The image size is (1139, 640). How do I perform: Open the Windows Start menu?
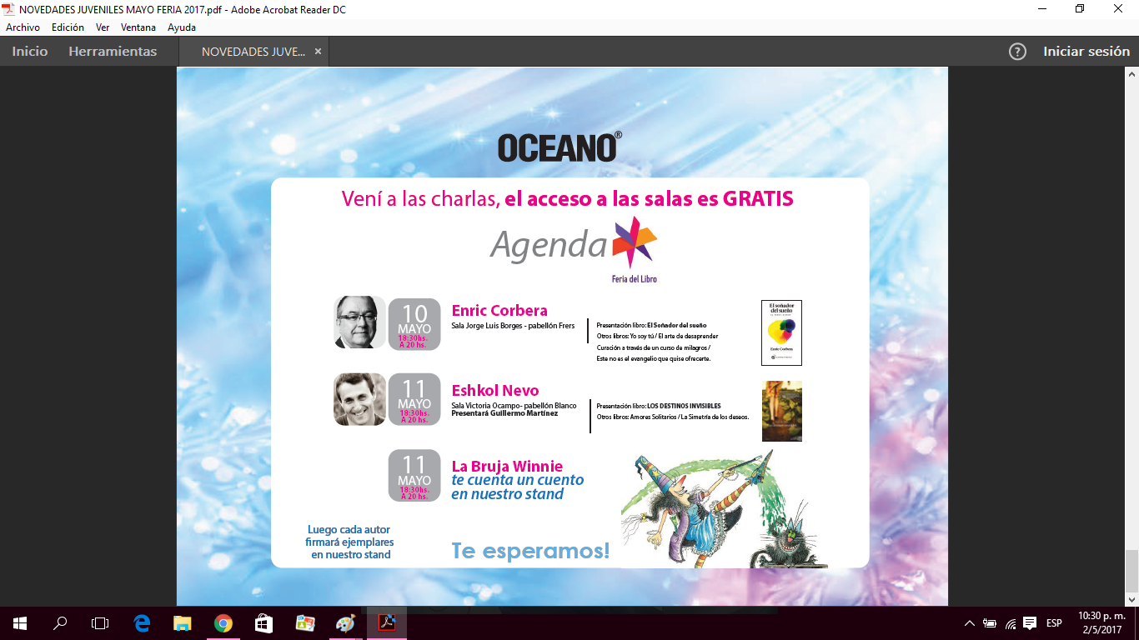click(19, 623)
